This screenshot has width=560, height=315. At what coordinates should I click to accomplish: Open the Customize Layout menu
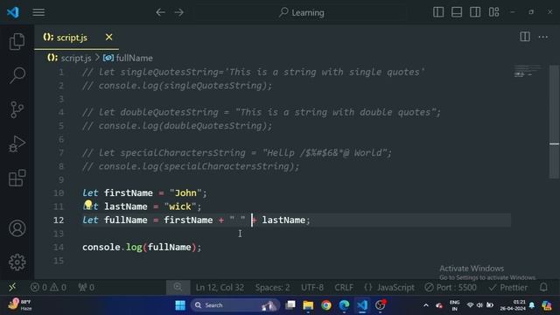[x=493, y=12]
